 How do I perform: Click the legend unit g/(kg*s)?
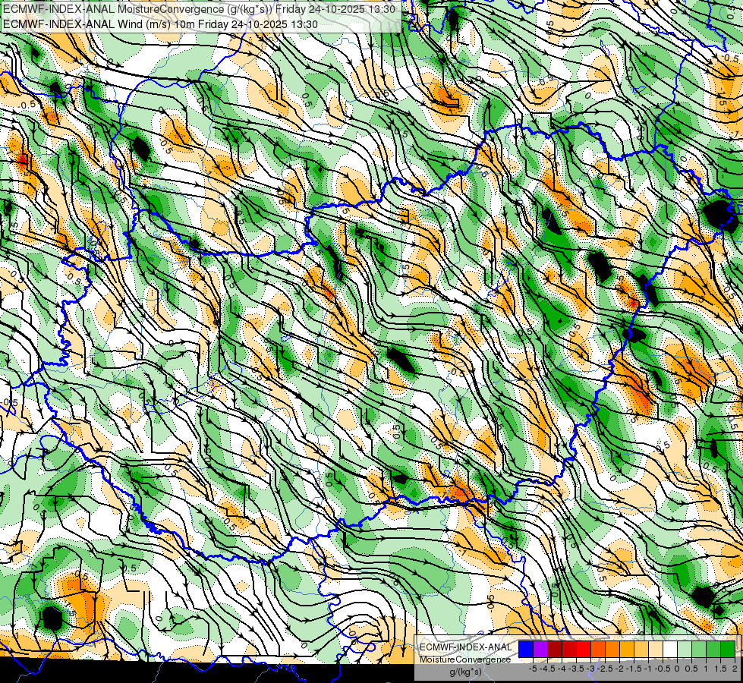465,672
